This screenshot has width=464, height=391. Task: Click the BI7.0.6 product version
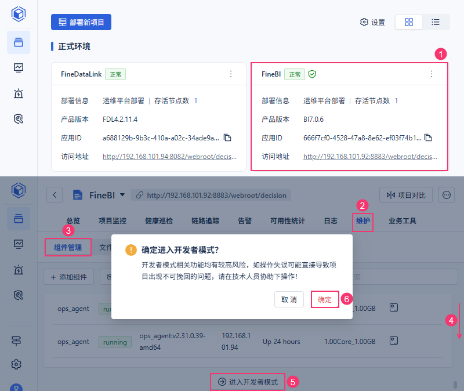313,120
